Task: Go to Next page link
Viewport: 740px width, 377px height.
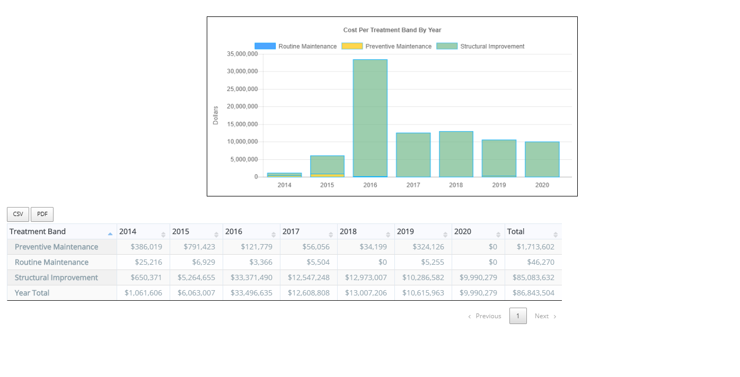Action: tap(545, 316)
